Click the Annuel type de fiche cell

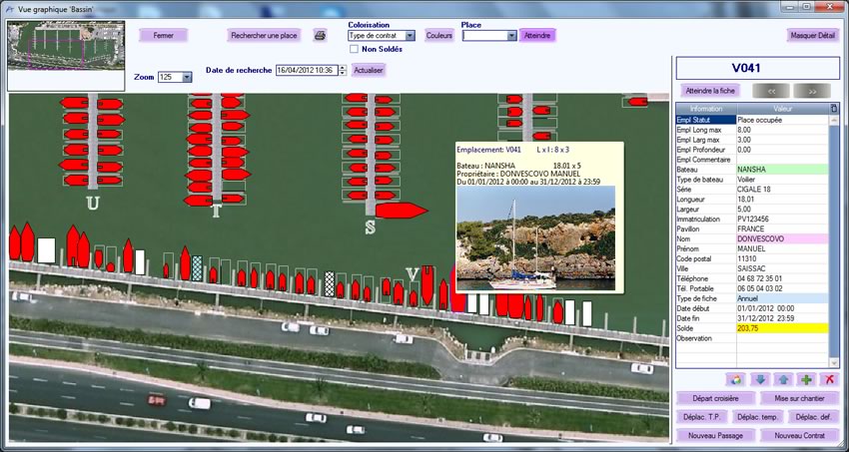tap(782, 298)
